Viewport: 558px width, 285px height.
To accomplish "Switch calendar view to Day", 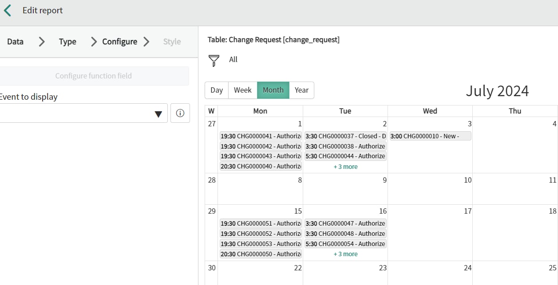I will [217, 90].
